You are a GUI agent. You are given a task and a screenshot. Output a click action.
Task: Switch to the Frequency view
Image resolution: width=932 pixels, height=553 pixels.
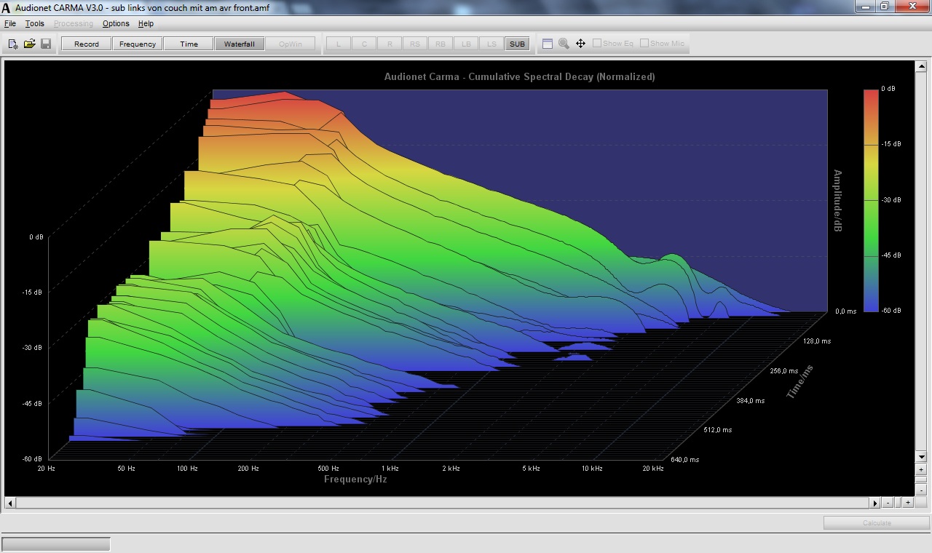[x=138, y=44]
